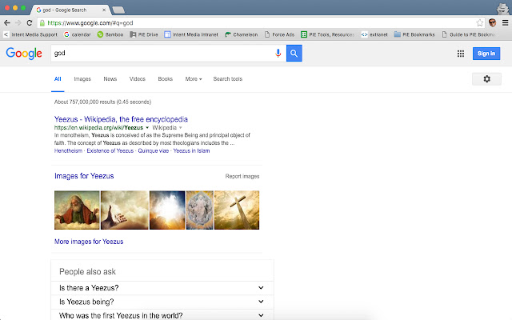The width and height of the screenshot is (512, 320).
Task: Click the avatar extension icon in toolbar
Action: 493,23
